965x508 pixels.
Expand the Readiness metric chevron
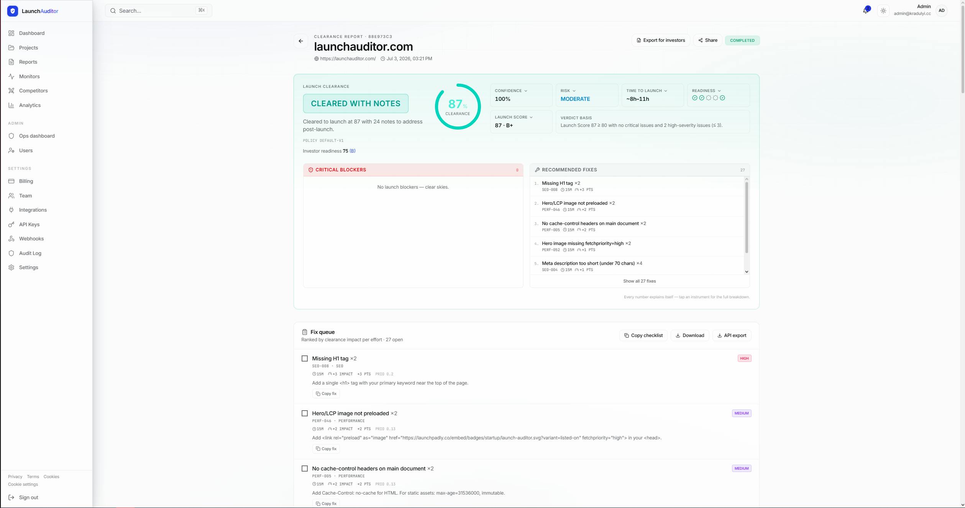coord(719,91)
